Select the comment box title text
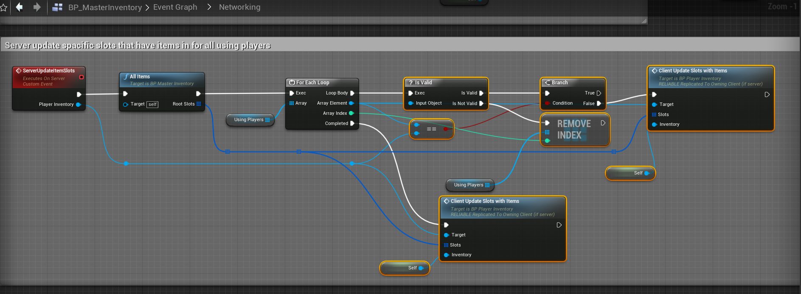The image size is (801, 294). 138,45
